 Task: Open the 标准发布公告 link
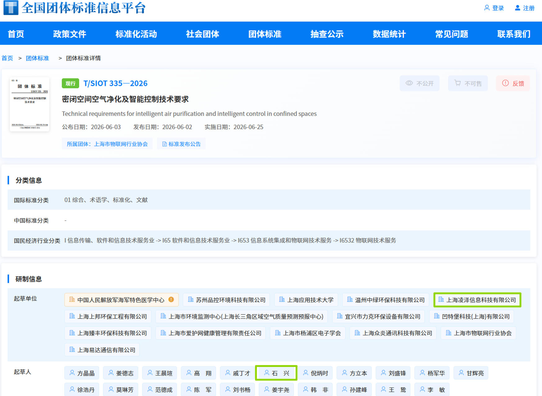(x=181, y=144)
